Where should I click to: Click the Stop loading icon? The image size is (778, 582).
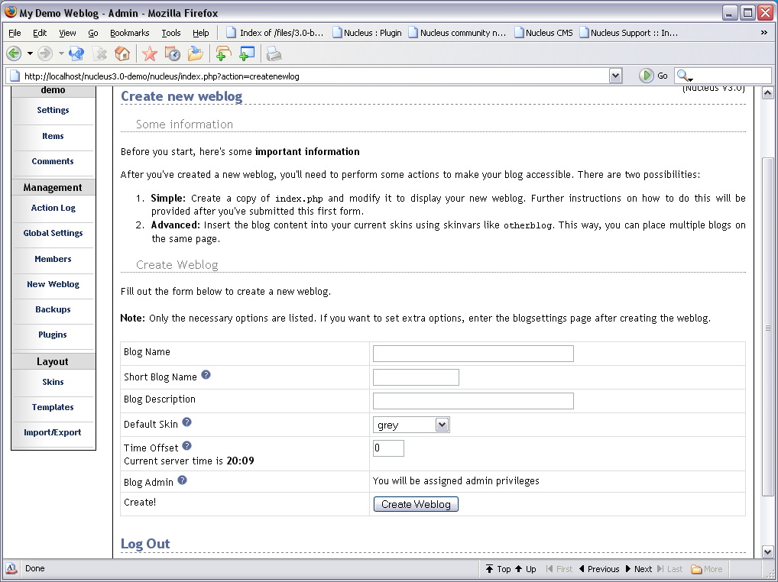[x=100, y=53]
